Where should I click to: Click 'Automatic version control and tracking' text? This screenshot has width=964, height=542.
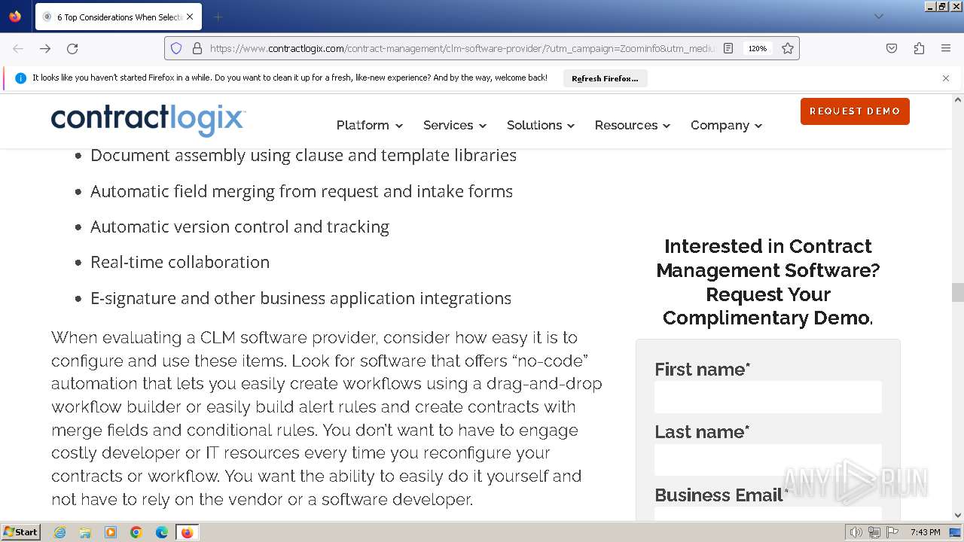coord(239,227)
